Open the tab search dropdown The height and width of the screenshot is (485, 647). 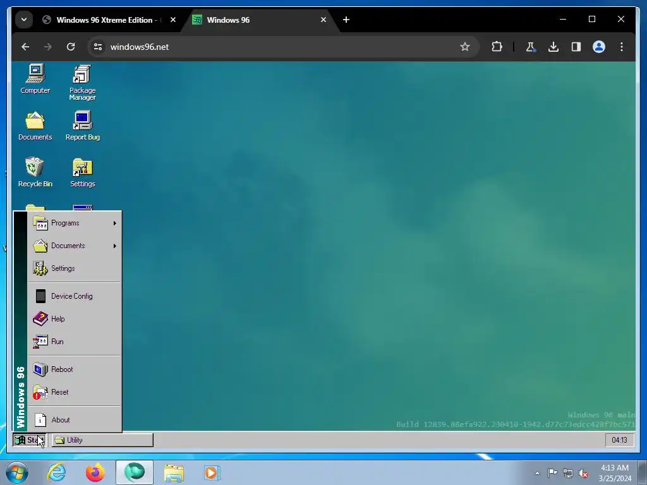pyautogui.click(x=24, y=20)
